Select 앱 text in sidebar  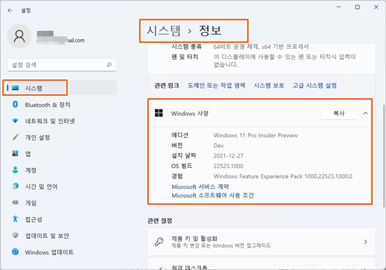[x=28, y=154]
